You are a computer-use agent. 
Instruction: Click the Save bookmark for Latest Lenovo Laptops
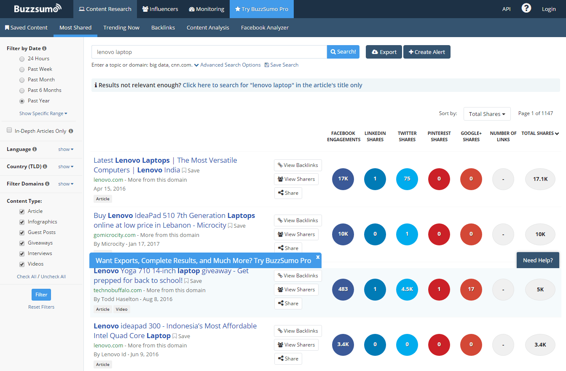point(190,170)
